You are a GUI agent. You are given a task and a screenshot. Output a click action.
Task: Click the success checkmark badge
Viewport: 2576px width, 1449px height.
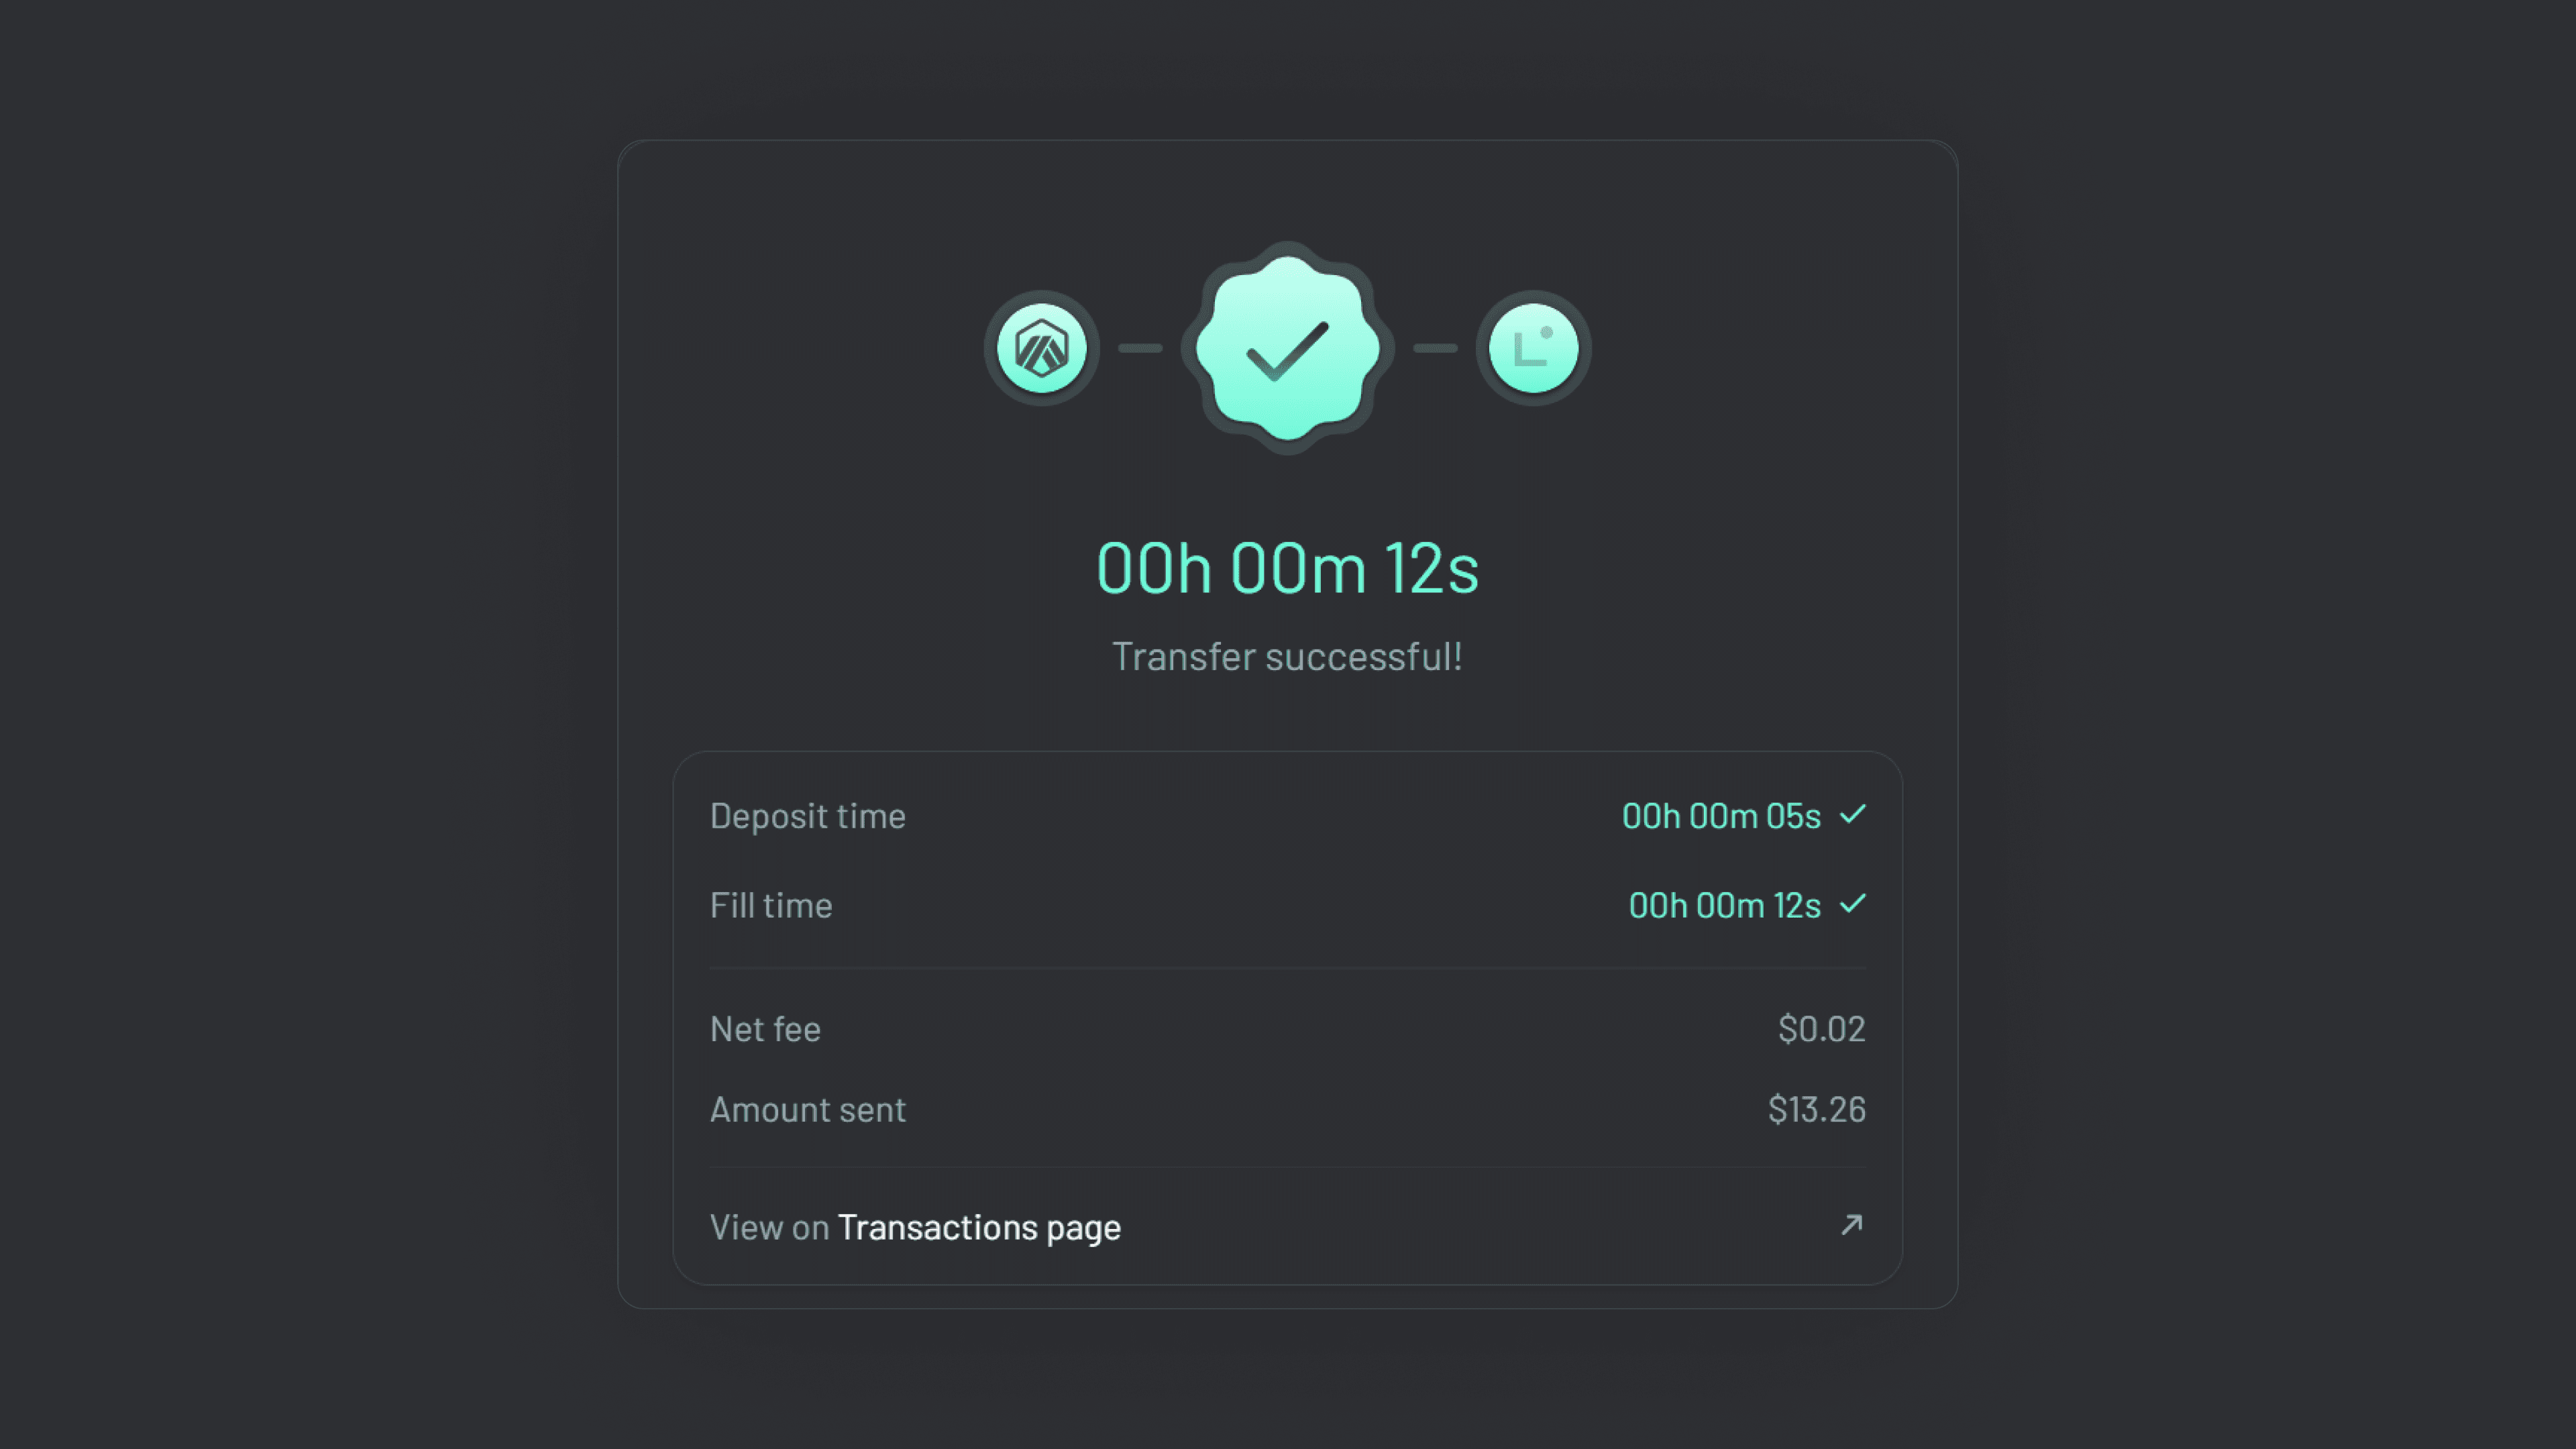coord(1287,347)
